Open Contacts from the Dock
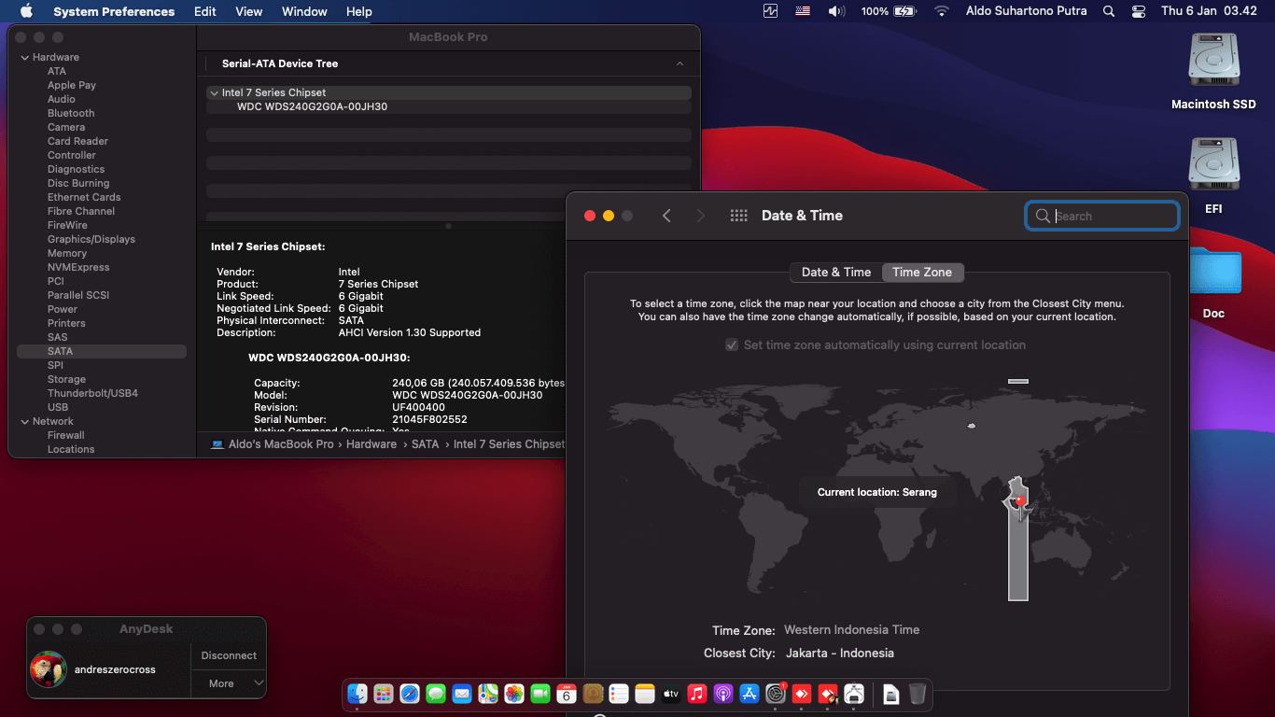1275x717 pixels. coord(593,694)
